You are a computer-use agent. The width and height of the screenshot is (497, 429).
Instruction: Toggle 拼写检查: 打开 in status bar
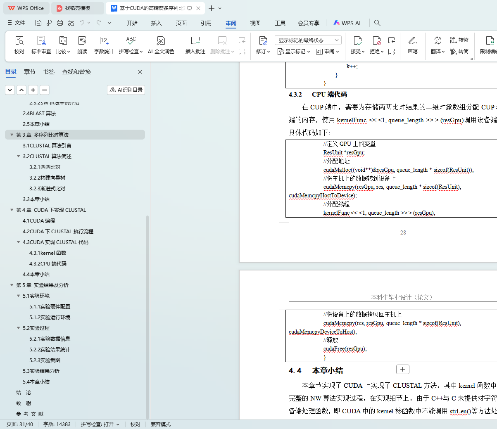tap(100, 424)
